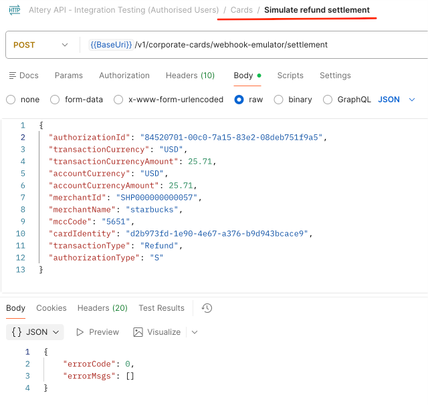This screenshot has height=405, width=428.
Task: Click the cardIdentity value string
Action: tap(217, 234)
